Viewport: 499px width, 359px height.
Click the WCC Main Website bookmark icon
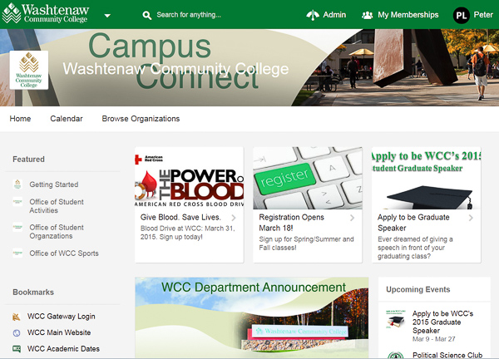(17, 332)
